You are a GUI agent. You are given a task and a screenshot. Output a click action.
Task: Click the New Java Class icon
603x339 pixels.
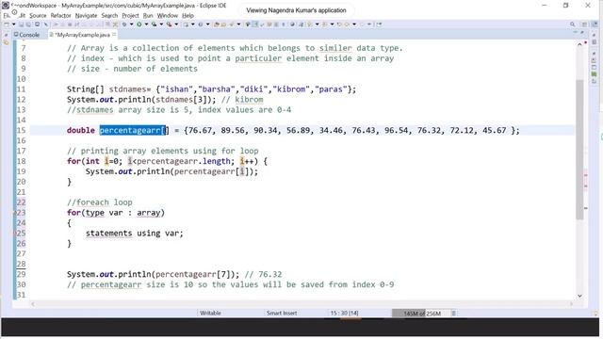(x=201, y=24)
